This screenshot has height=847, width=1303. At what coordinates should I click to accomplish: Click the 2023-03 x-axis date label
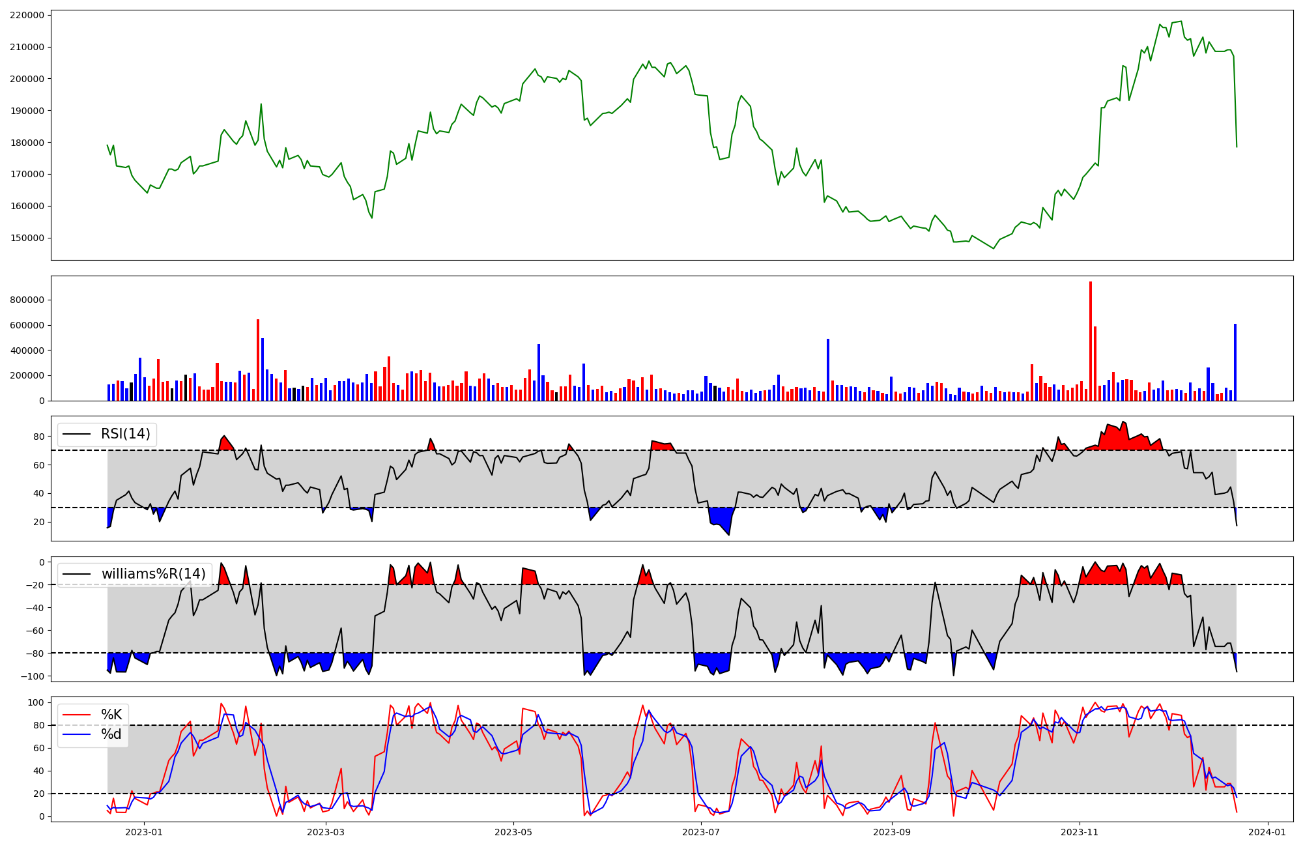click(x=325, y=832)
